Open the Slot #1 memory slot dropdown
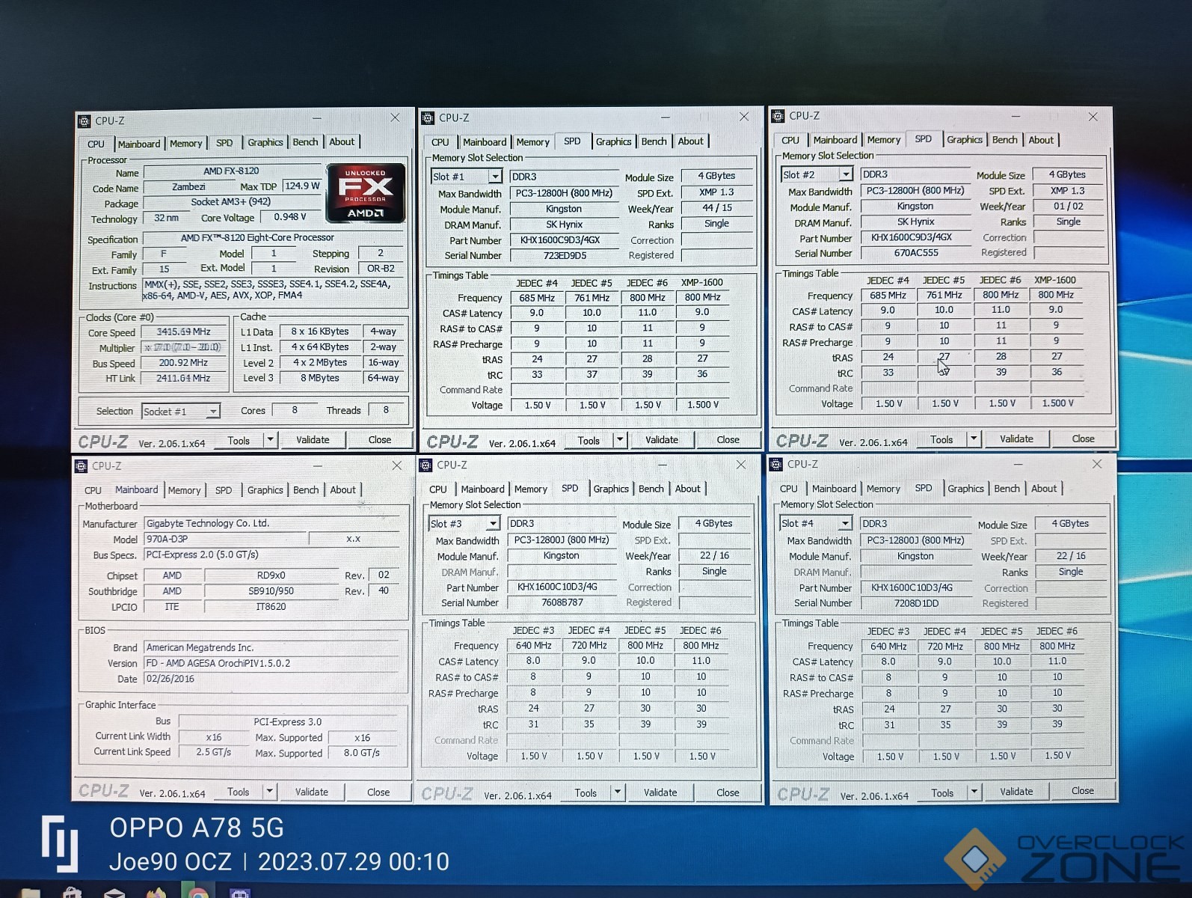 (495, 177)
